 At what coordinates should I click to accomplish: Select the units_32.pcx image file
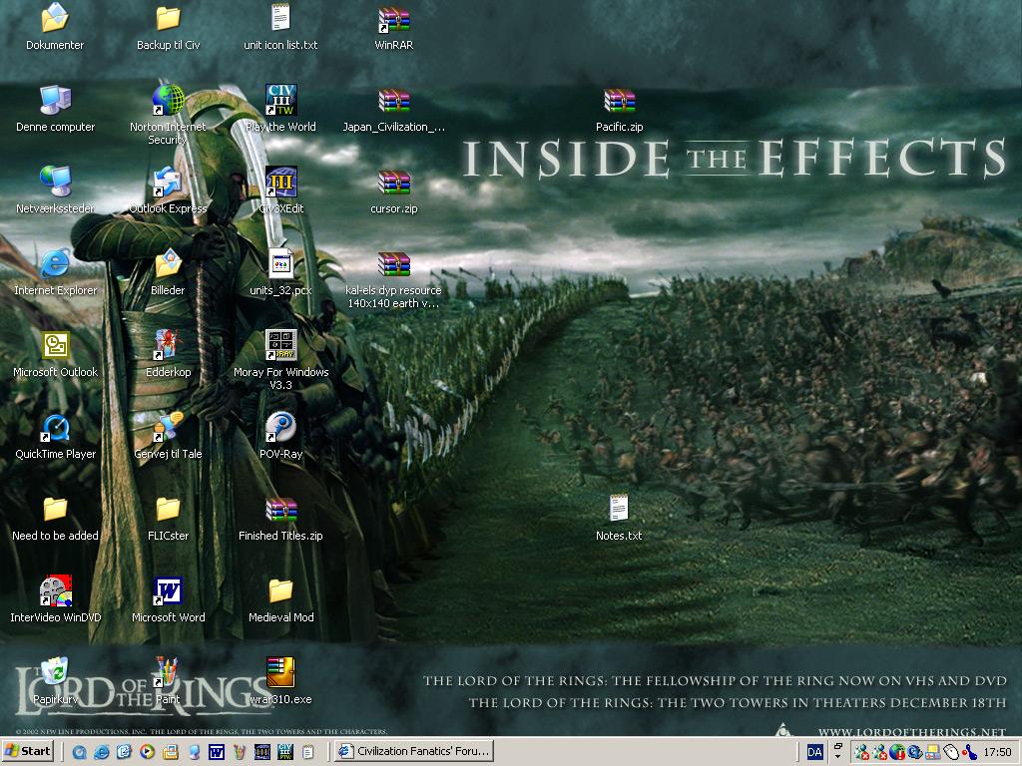click(x=280, y=263)
